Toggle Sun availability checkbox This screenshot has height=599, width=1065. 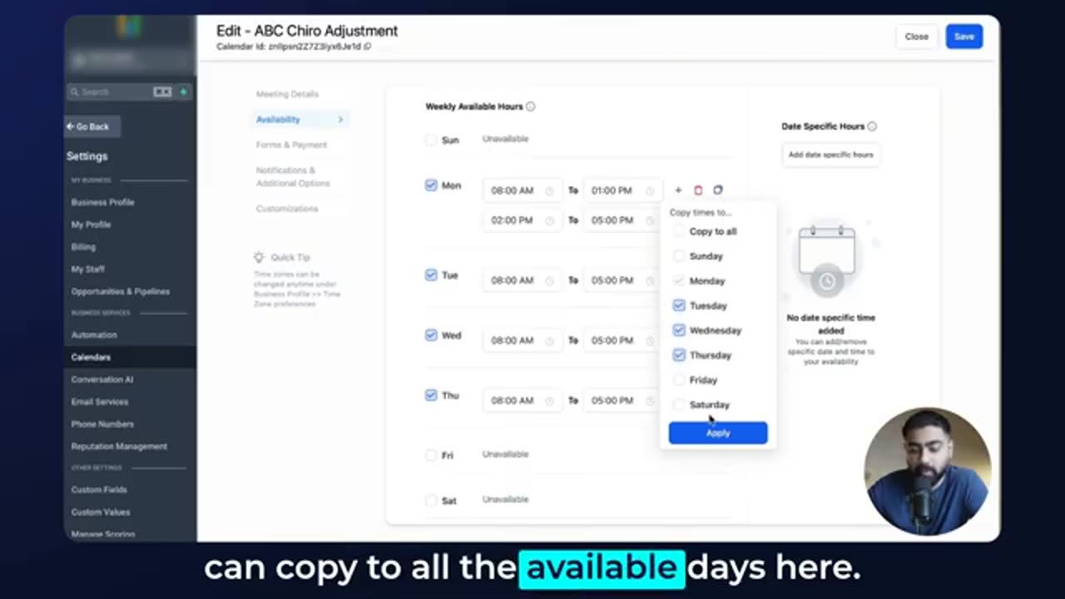coord(431,140)
